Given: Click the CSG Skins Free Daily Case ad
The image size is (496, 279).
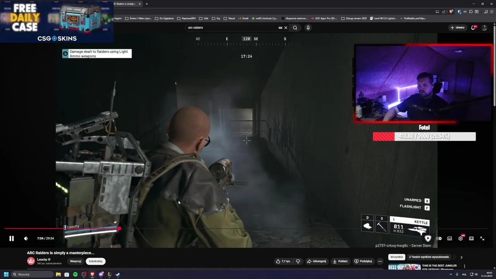Looking at the screenshot, I should 57,21.
